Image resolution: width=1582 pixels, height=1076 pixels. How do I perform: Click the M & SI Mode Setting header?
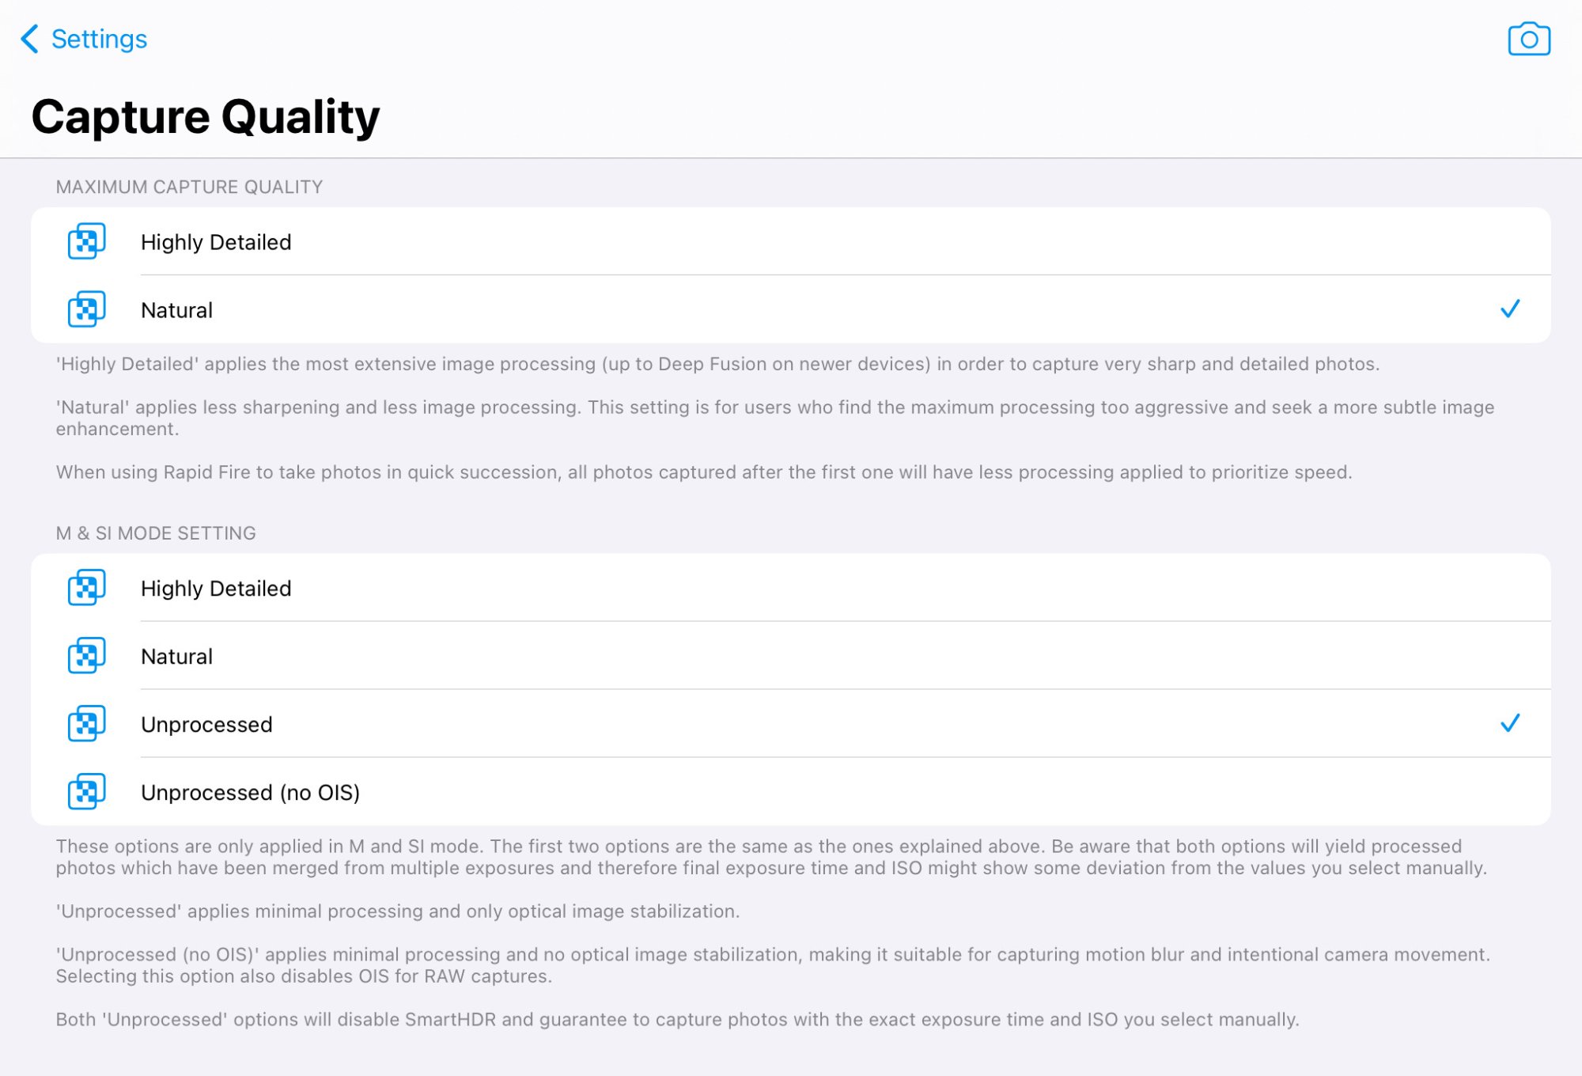[x=156, y=533]
